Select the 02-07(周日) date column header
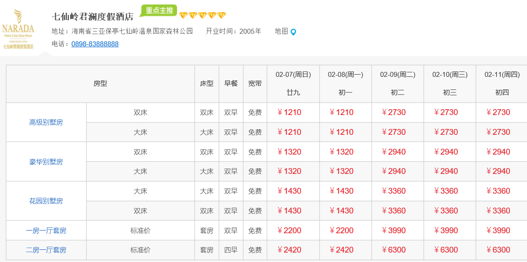 click(293, 75)
